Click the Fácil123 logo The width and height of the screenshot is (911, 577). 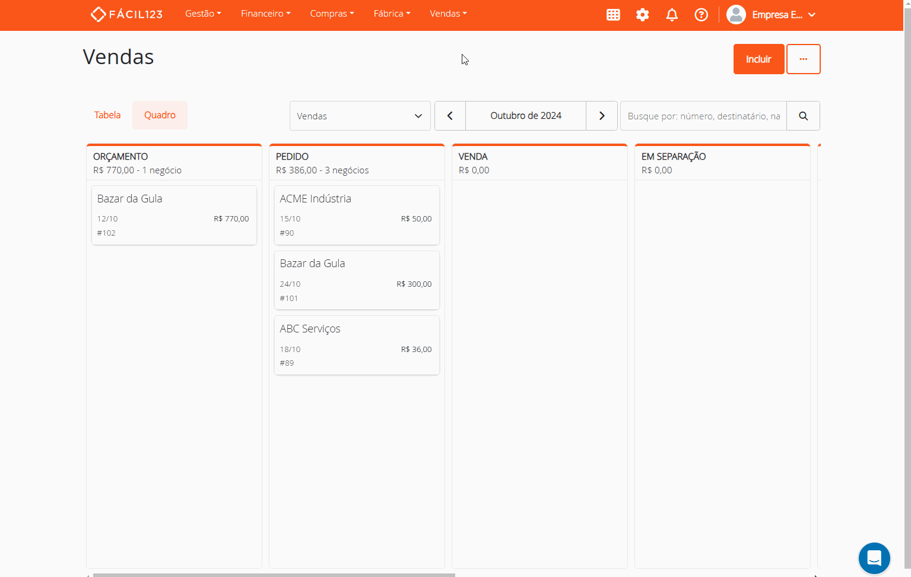click(126, 14)
